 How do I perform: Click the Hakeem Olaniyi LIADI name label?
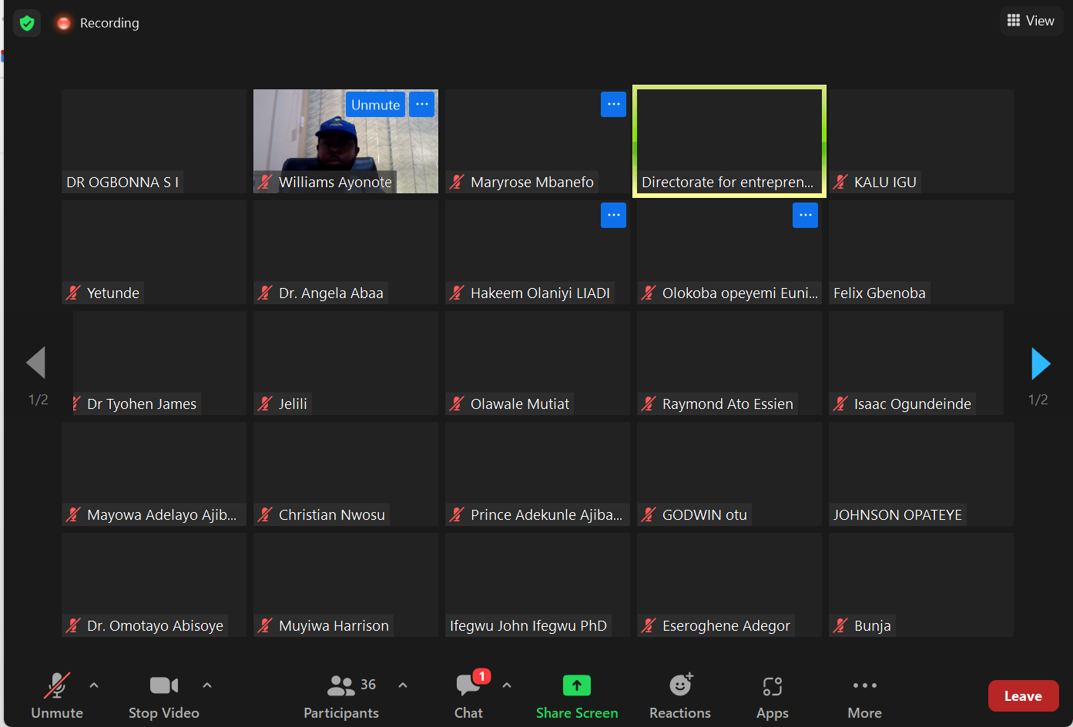pyautogui.click(x=540, y=293)
